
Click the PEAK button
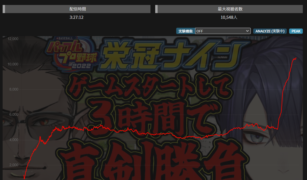296,31
